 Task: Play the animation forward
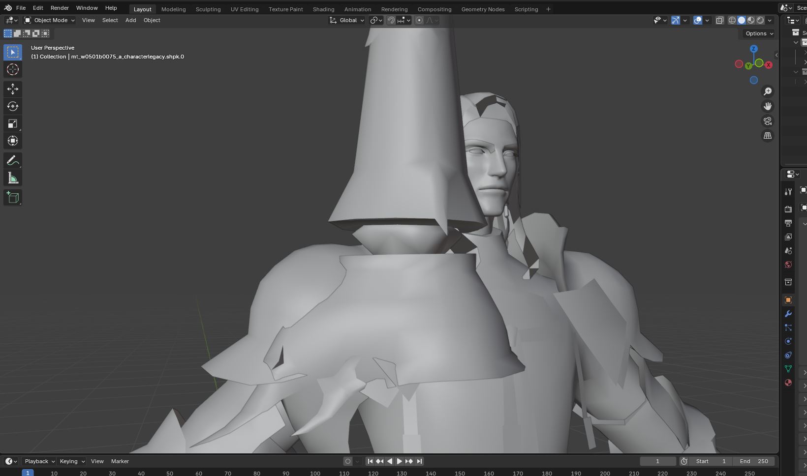pyautogui.click(x=399, y=461)
